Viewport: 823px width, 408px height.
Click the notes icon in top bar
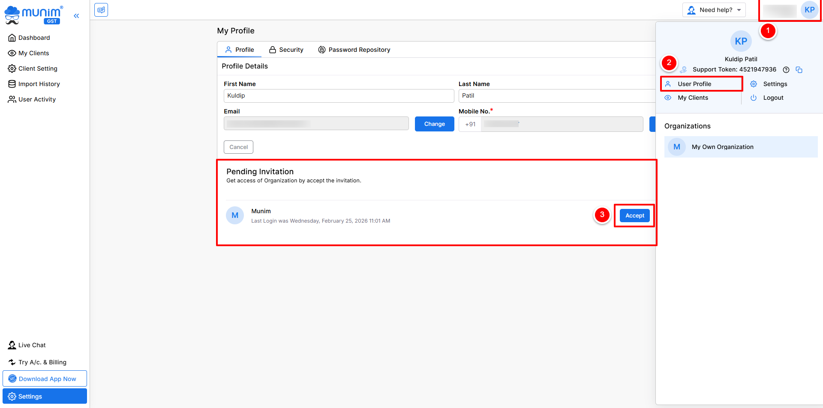coord(101,10)
